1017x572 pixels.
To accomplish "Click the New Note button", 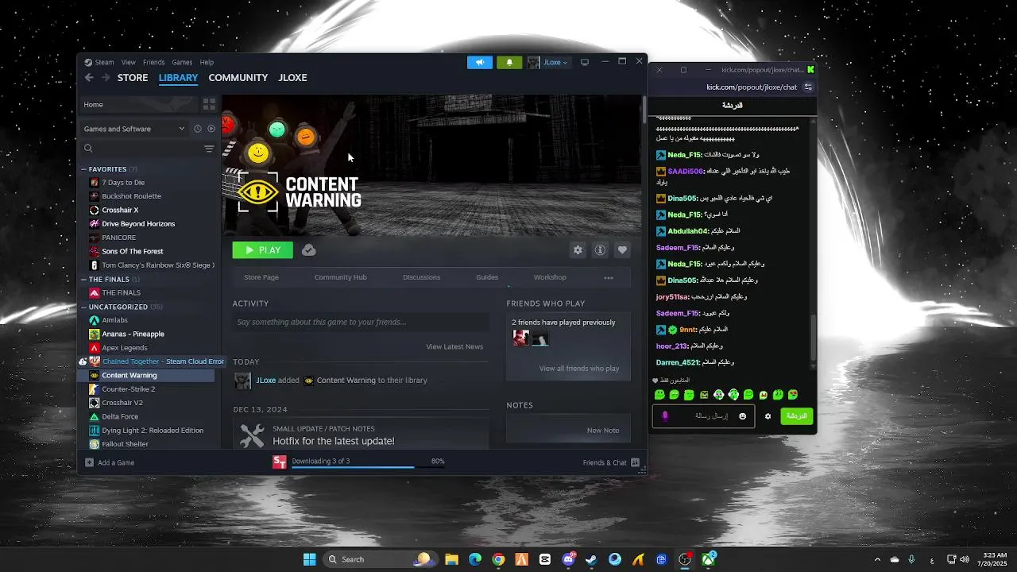I will 603,431.
